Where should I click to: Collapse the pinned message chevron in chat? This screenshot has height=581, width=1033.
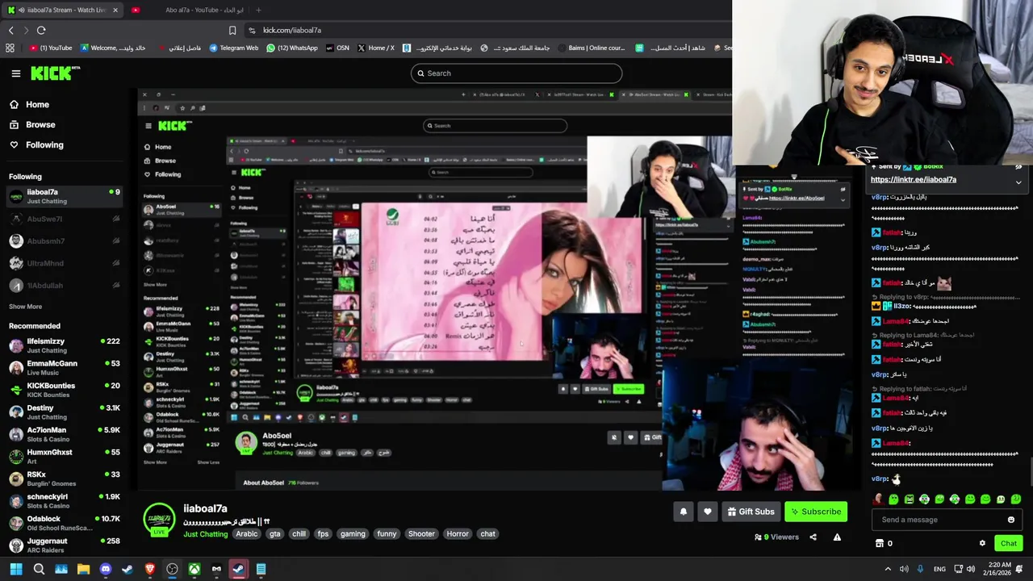(1018, 182)
